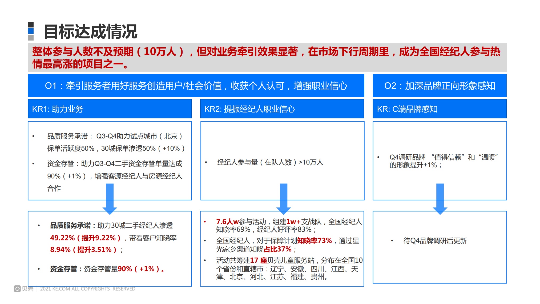Click the KR2: 提振经纪人职业信心 header
The height and width of the screenshot is (304, 540).
pyautogui.click(x=249, y=109)
